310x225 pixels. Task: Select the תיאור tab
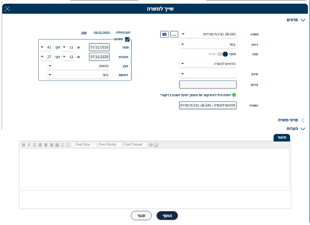pyautogui.click(x=282, y=137)
